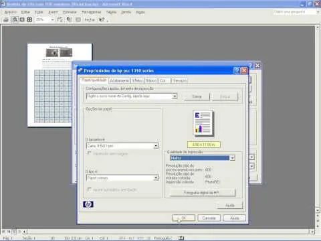Screen dimensions: 321x241
Task: Click the printer properties icon in dialog title bar
Action: point(80,70)
